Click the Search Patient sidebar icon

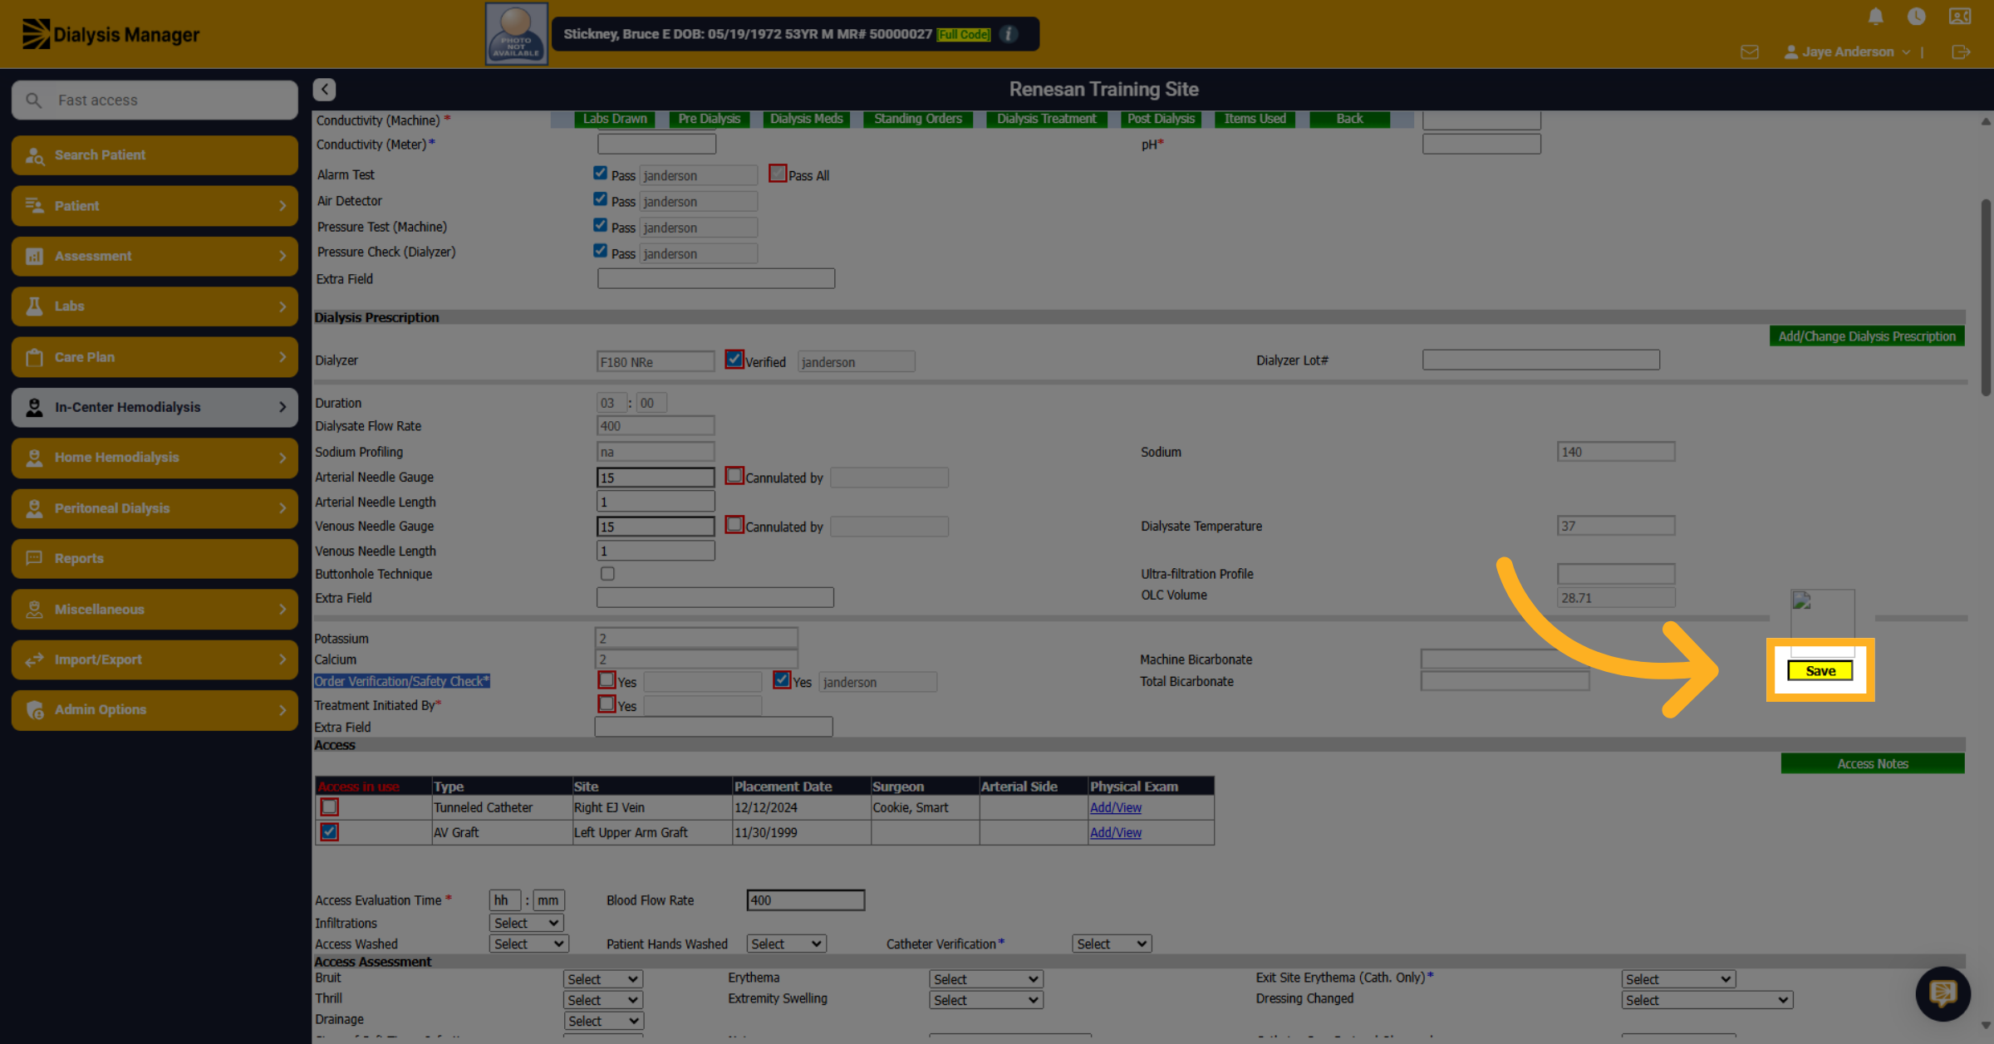(x=34, y=155)
